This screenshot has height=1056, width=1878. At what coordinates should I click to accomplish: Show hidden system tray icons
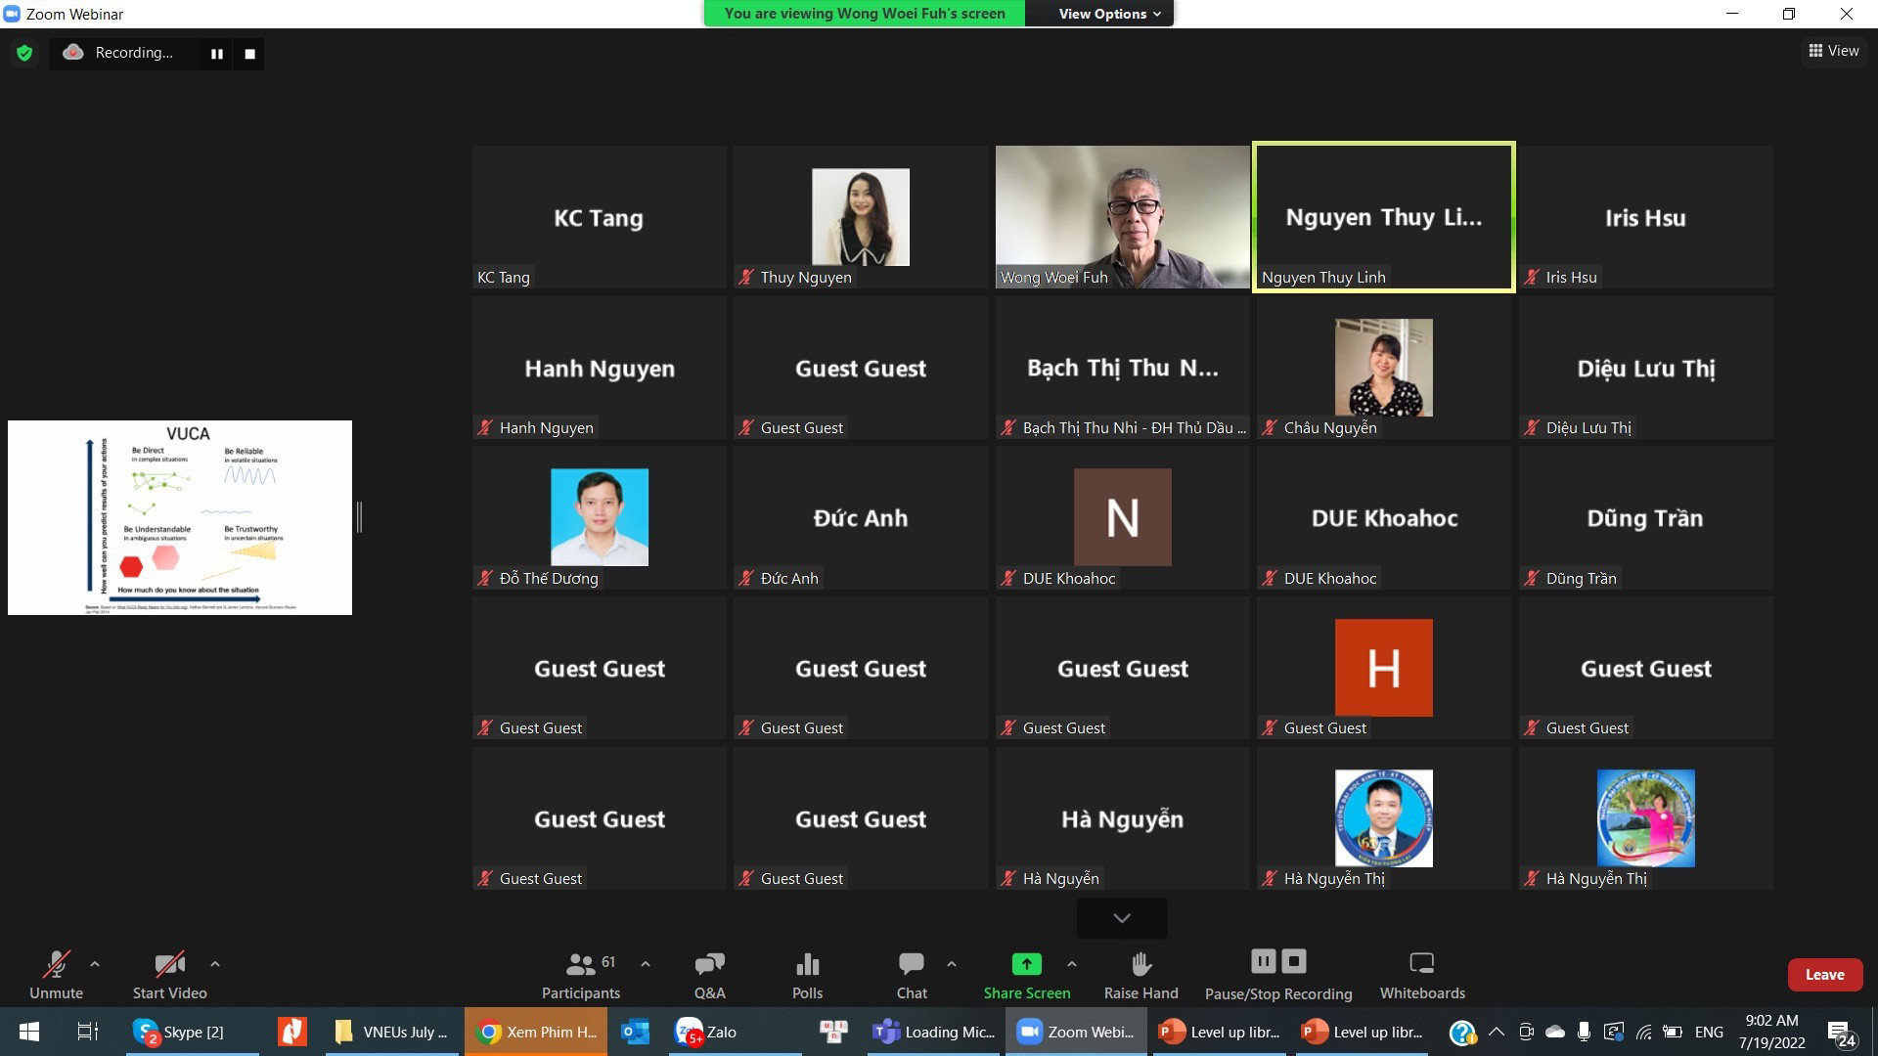(1497, 1032)
